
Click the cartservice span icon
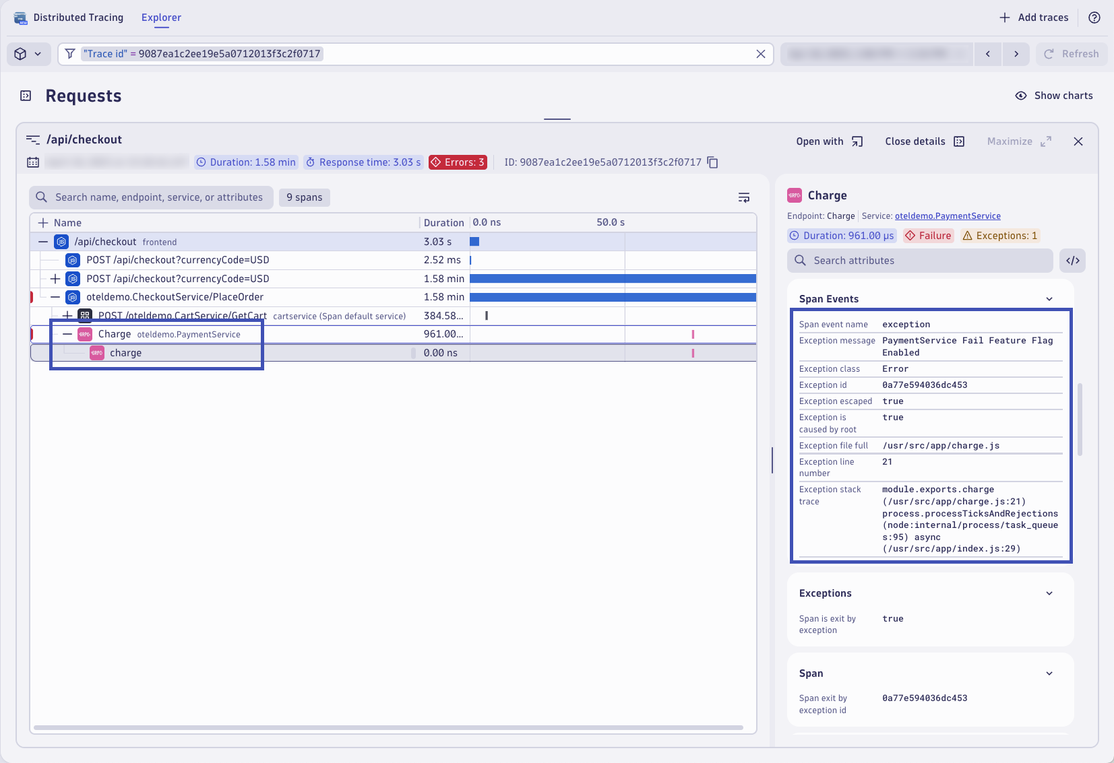[x=85, y=316]
